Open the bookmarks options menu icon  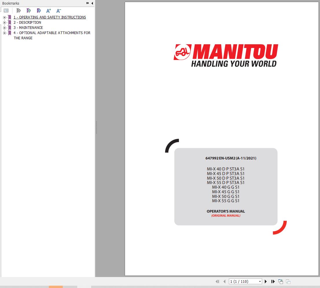click(6, 10)
